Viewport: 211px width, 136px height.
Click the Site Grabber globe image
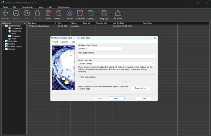(64, 68)
